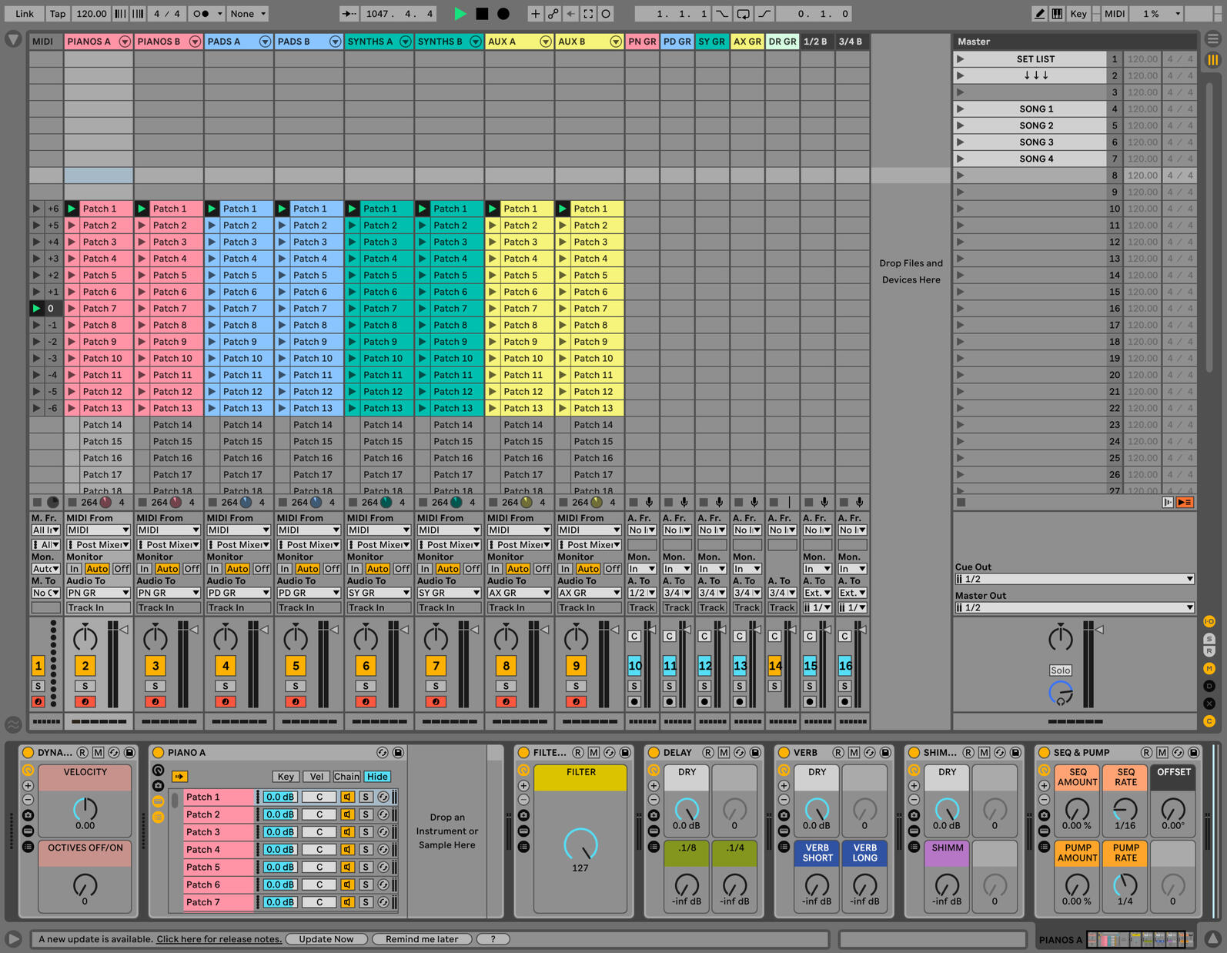Save the DELAY device preset
Viewport: 1227px width, 953px height.
(x=755, y=752)
